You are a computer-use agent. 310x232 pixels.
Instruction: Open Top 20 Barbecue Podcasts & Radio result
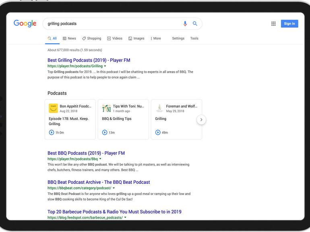tap(114, 212)
